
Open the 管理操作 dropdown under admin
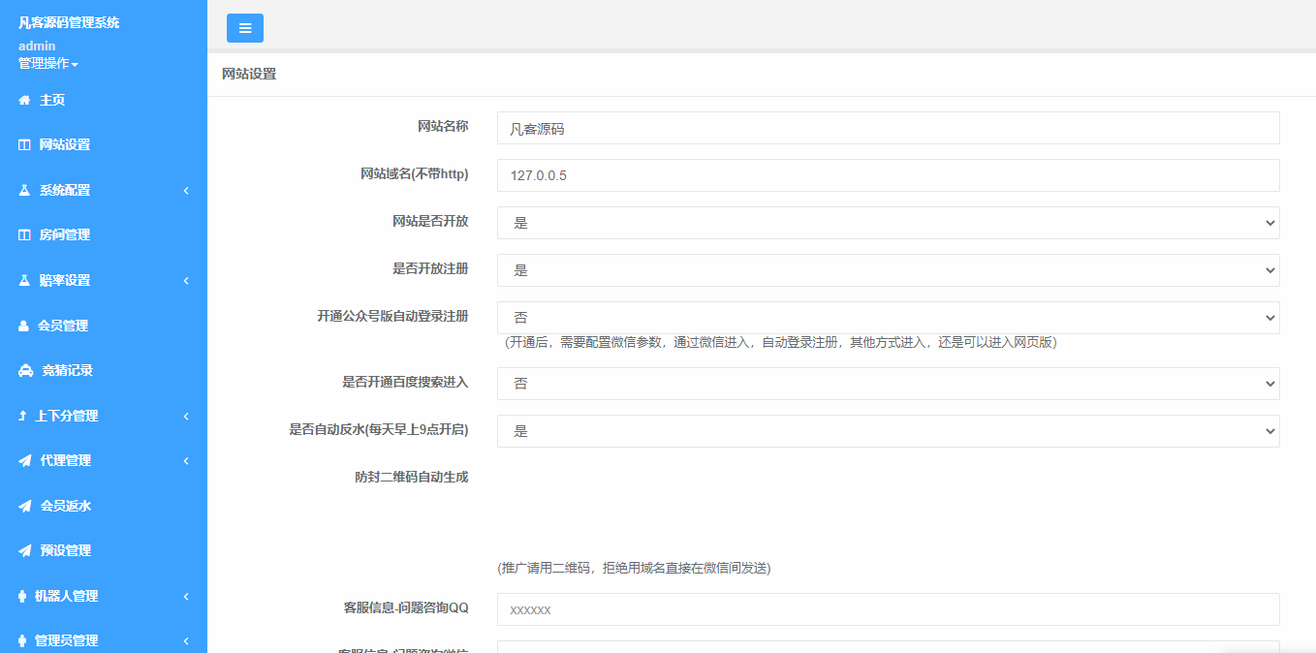48,64
